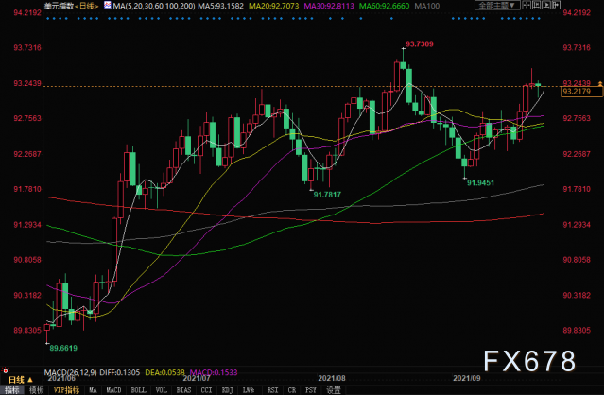605x395 pixels.
Task: Click the DIFF:0.1305 value
Action: [120, 372]
